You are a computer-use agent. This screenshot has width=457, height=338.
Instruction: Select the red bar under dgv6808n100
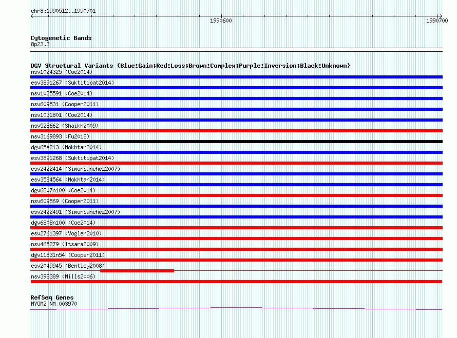coord(236,228)
